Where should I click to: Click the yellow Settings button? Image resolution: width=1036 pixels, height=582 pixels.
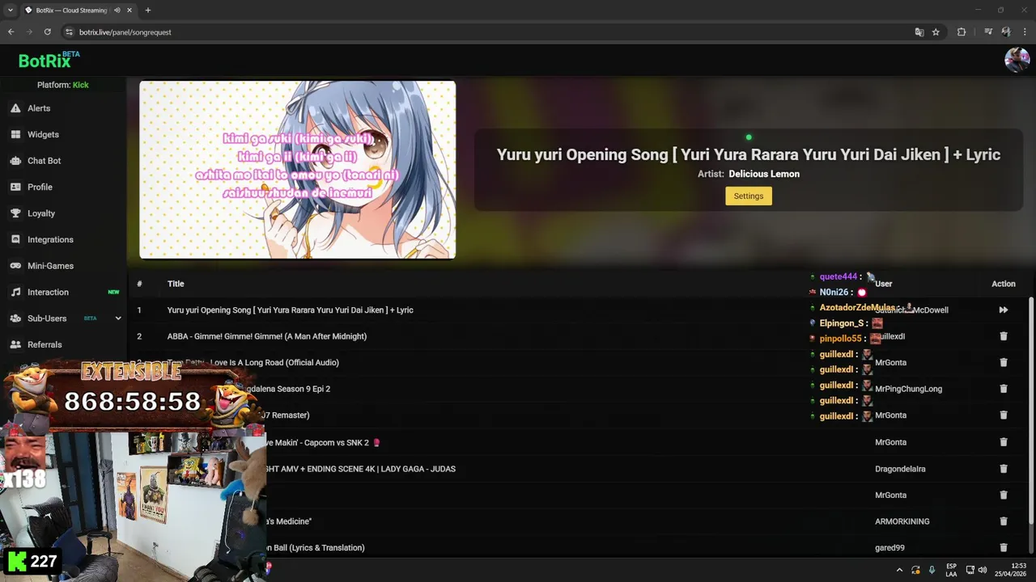[748, 196]
